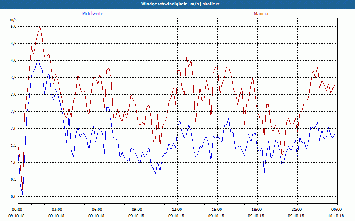Click the 4,5 y-axis value
This screenshot has height=221, width=355.
pos(14,43)
